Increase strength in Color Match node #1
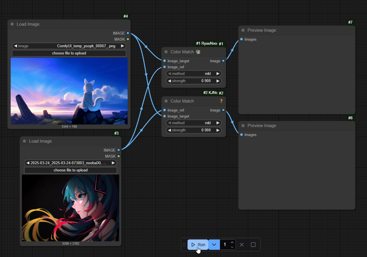Viewport: 367px width, 257px height. [x=218, y=81]
